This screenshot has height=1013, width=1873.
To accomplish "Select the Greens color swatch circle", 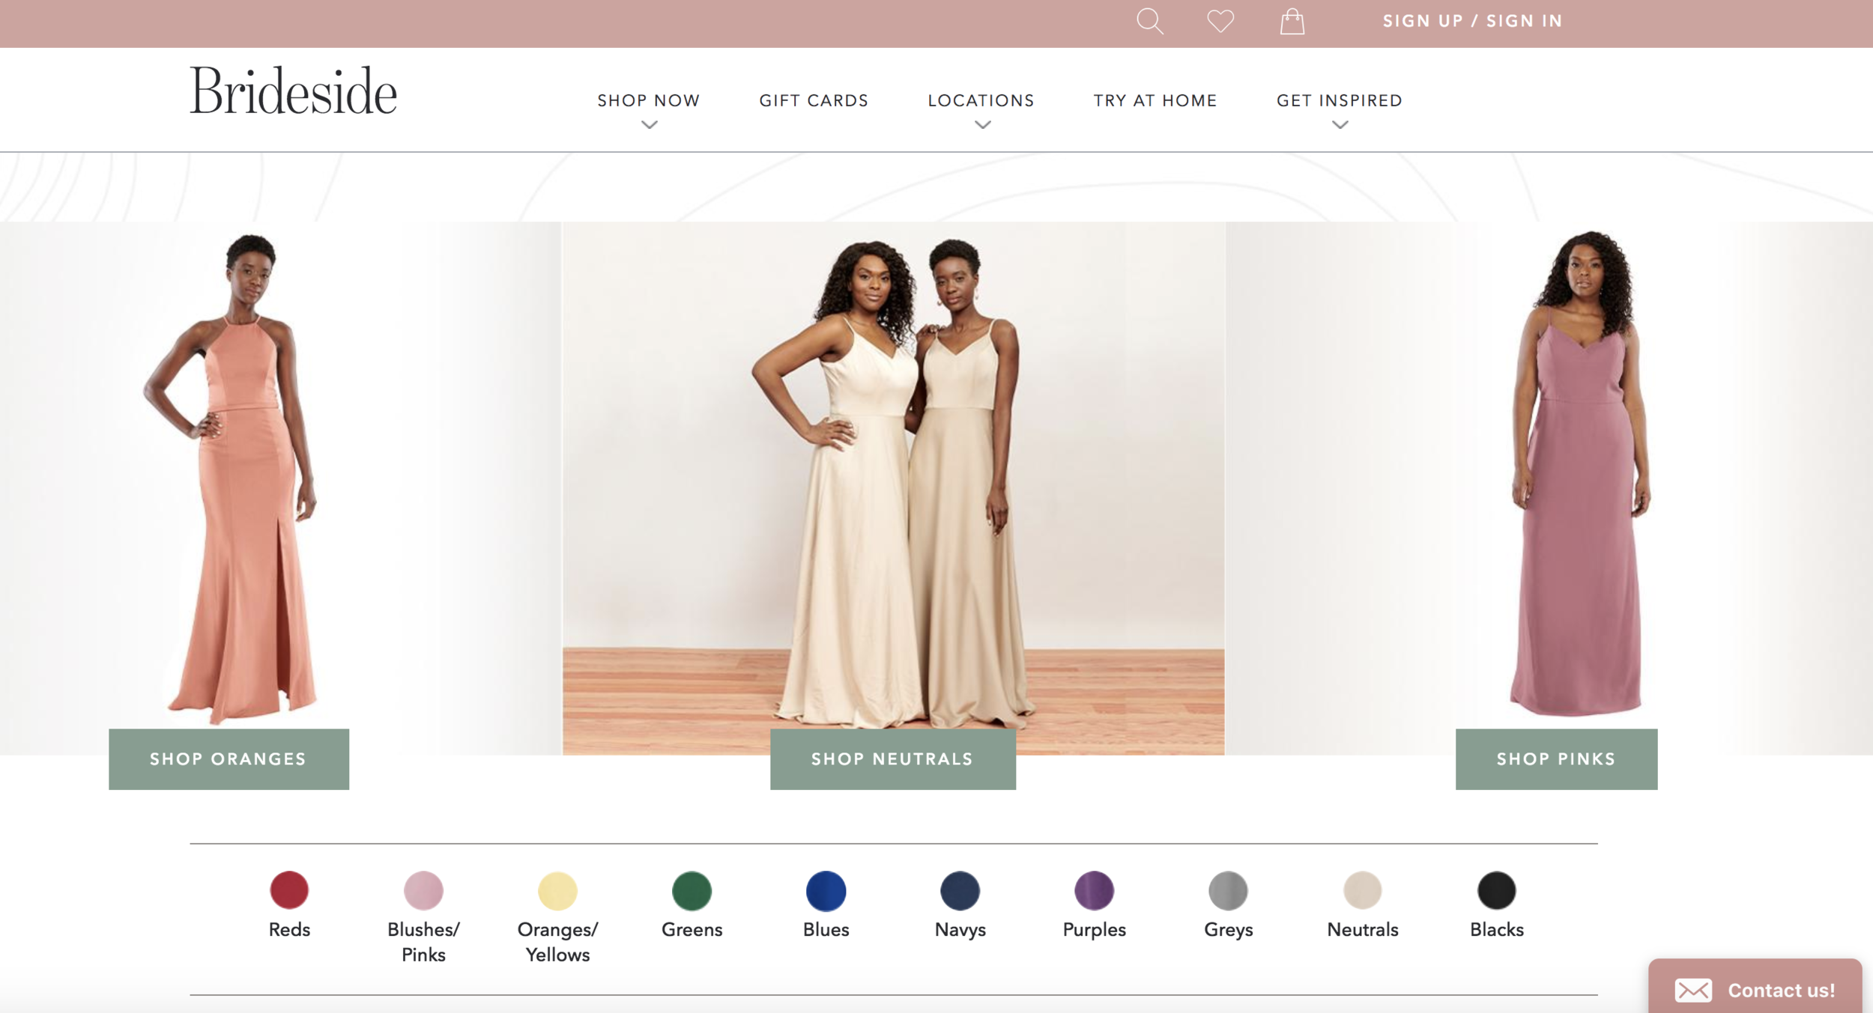I will pyautogui.click(x=692, y=892).
